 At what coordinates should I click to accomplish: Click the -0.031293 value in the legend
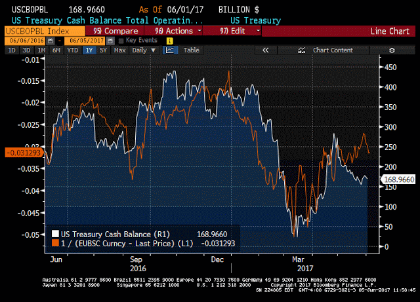[218, 244]
